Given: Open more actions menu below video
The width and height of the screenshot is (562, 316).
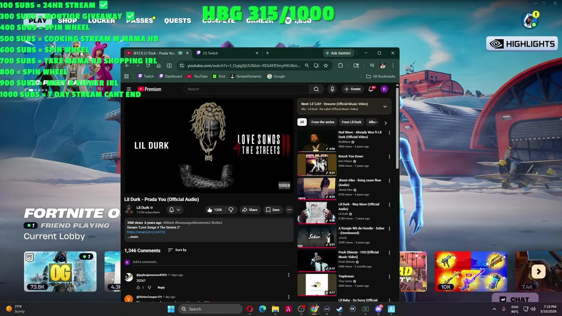Looking at the screenshot, I should (x=289, y=210).
